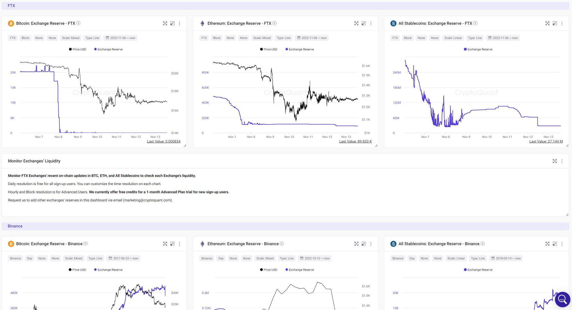Toggle the Exchange Reserve legend in the Stablecoins FTX chart
Viewport: 572px width, 310px height.
(478, 49)
